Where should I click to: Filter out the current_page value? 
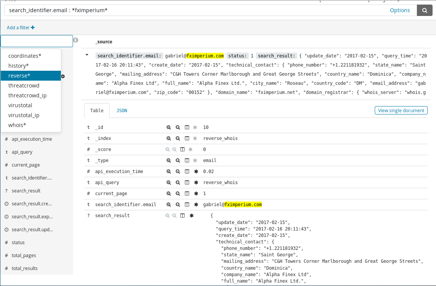tap(178, 194)
